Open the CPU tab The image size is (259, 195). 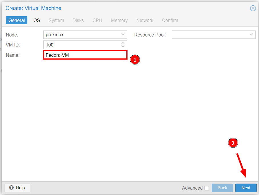coord(97,20)
